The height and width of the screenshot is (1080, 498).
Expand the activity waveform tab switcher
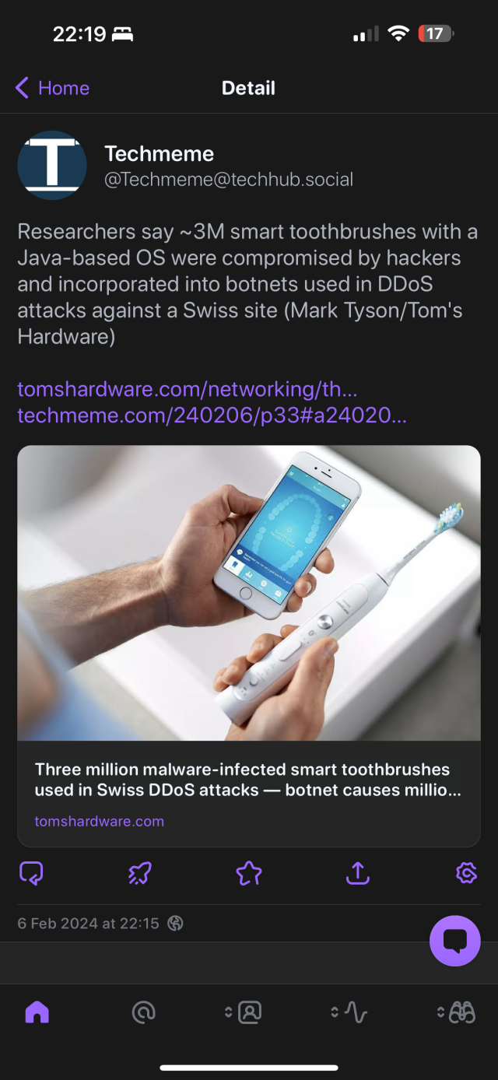349,1012
